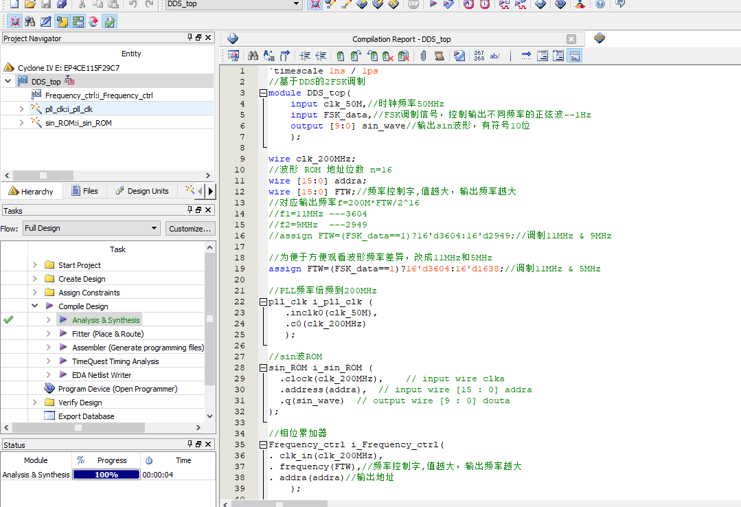
Task: Float the Tasks panel with its window icon
Action: pyautogui.click(x=198, y=210)
